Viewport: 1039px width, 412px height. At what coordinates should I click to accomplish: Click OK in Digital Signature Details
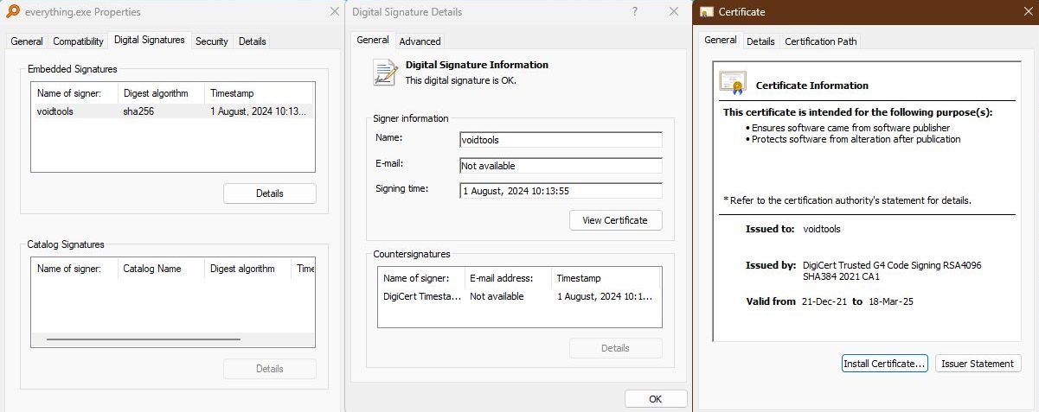(655, 399)
